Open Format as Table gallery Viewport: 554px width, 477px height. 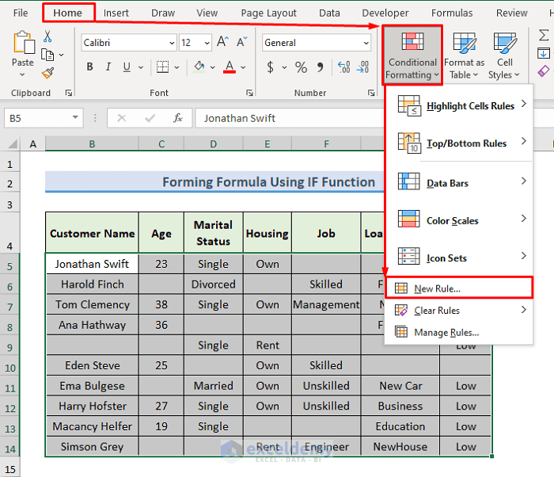465,55
